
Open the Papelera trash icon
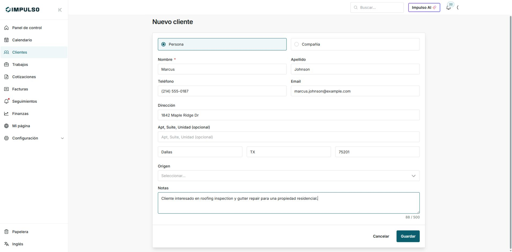(6, 232)
